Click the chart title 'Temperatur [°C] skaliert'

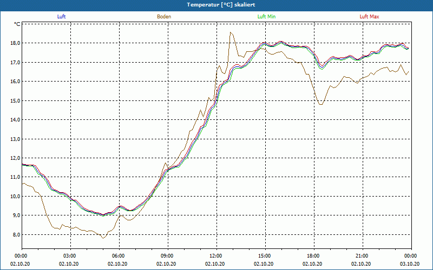[221, 5]
